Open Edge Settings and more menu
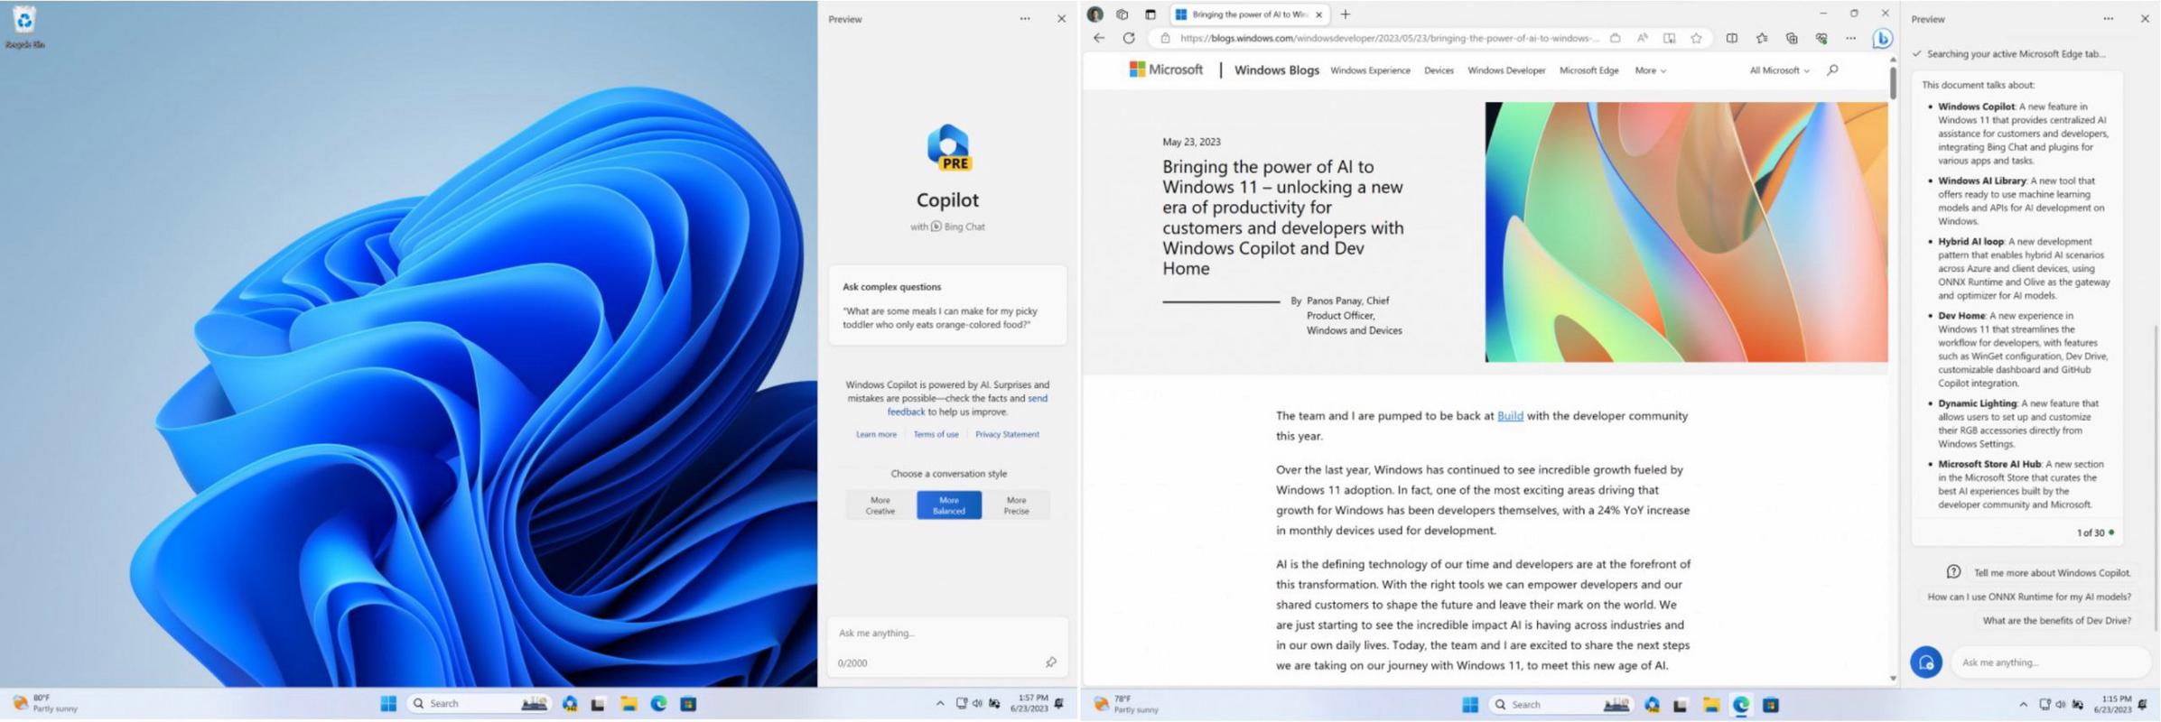The height and width of the screenshot is (722, 2161). (1850, 38)
